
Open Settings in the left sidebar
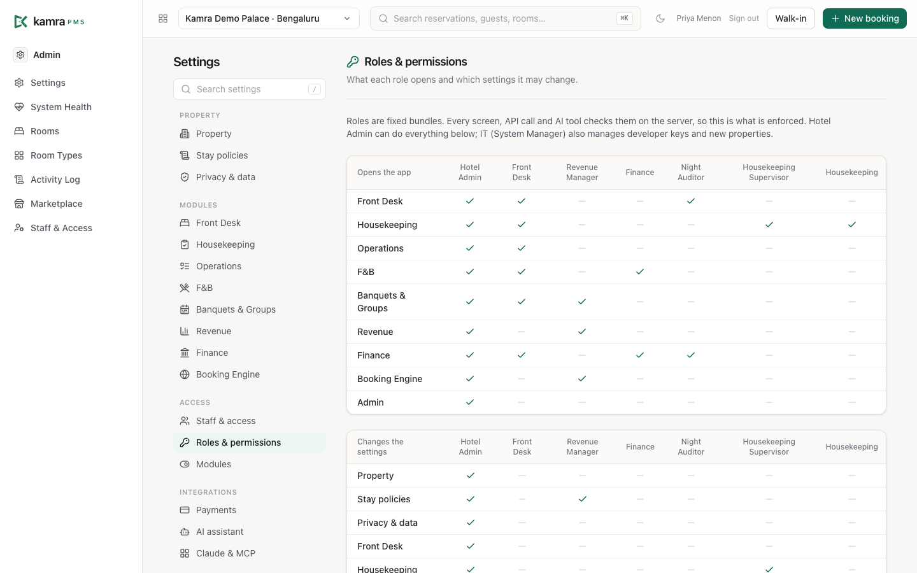pyautogui.click(x=71, y=83)
